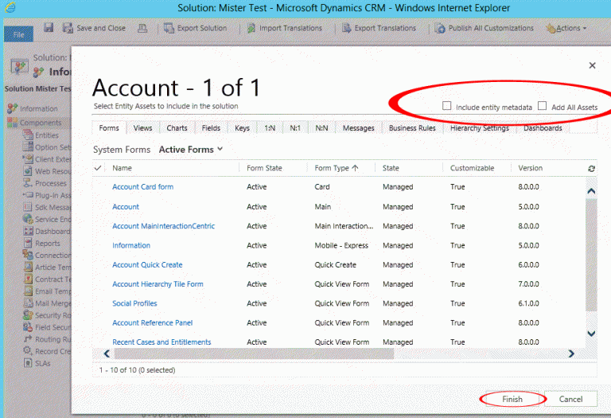The width and height of the screenshot is (611, 418).
Task: Click the grid scroll up arrow
Action: coord(591,191)
